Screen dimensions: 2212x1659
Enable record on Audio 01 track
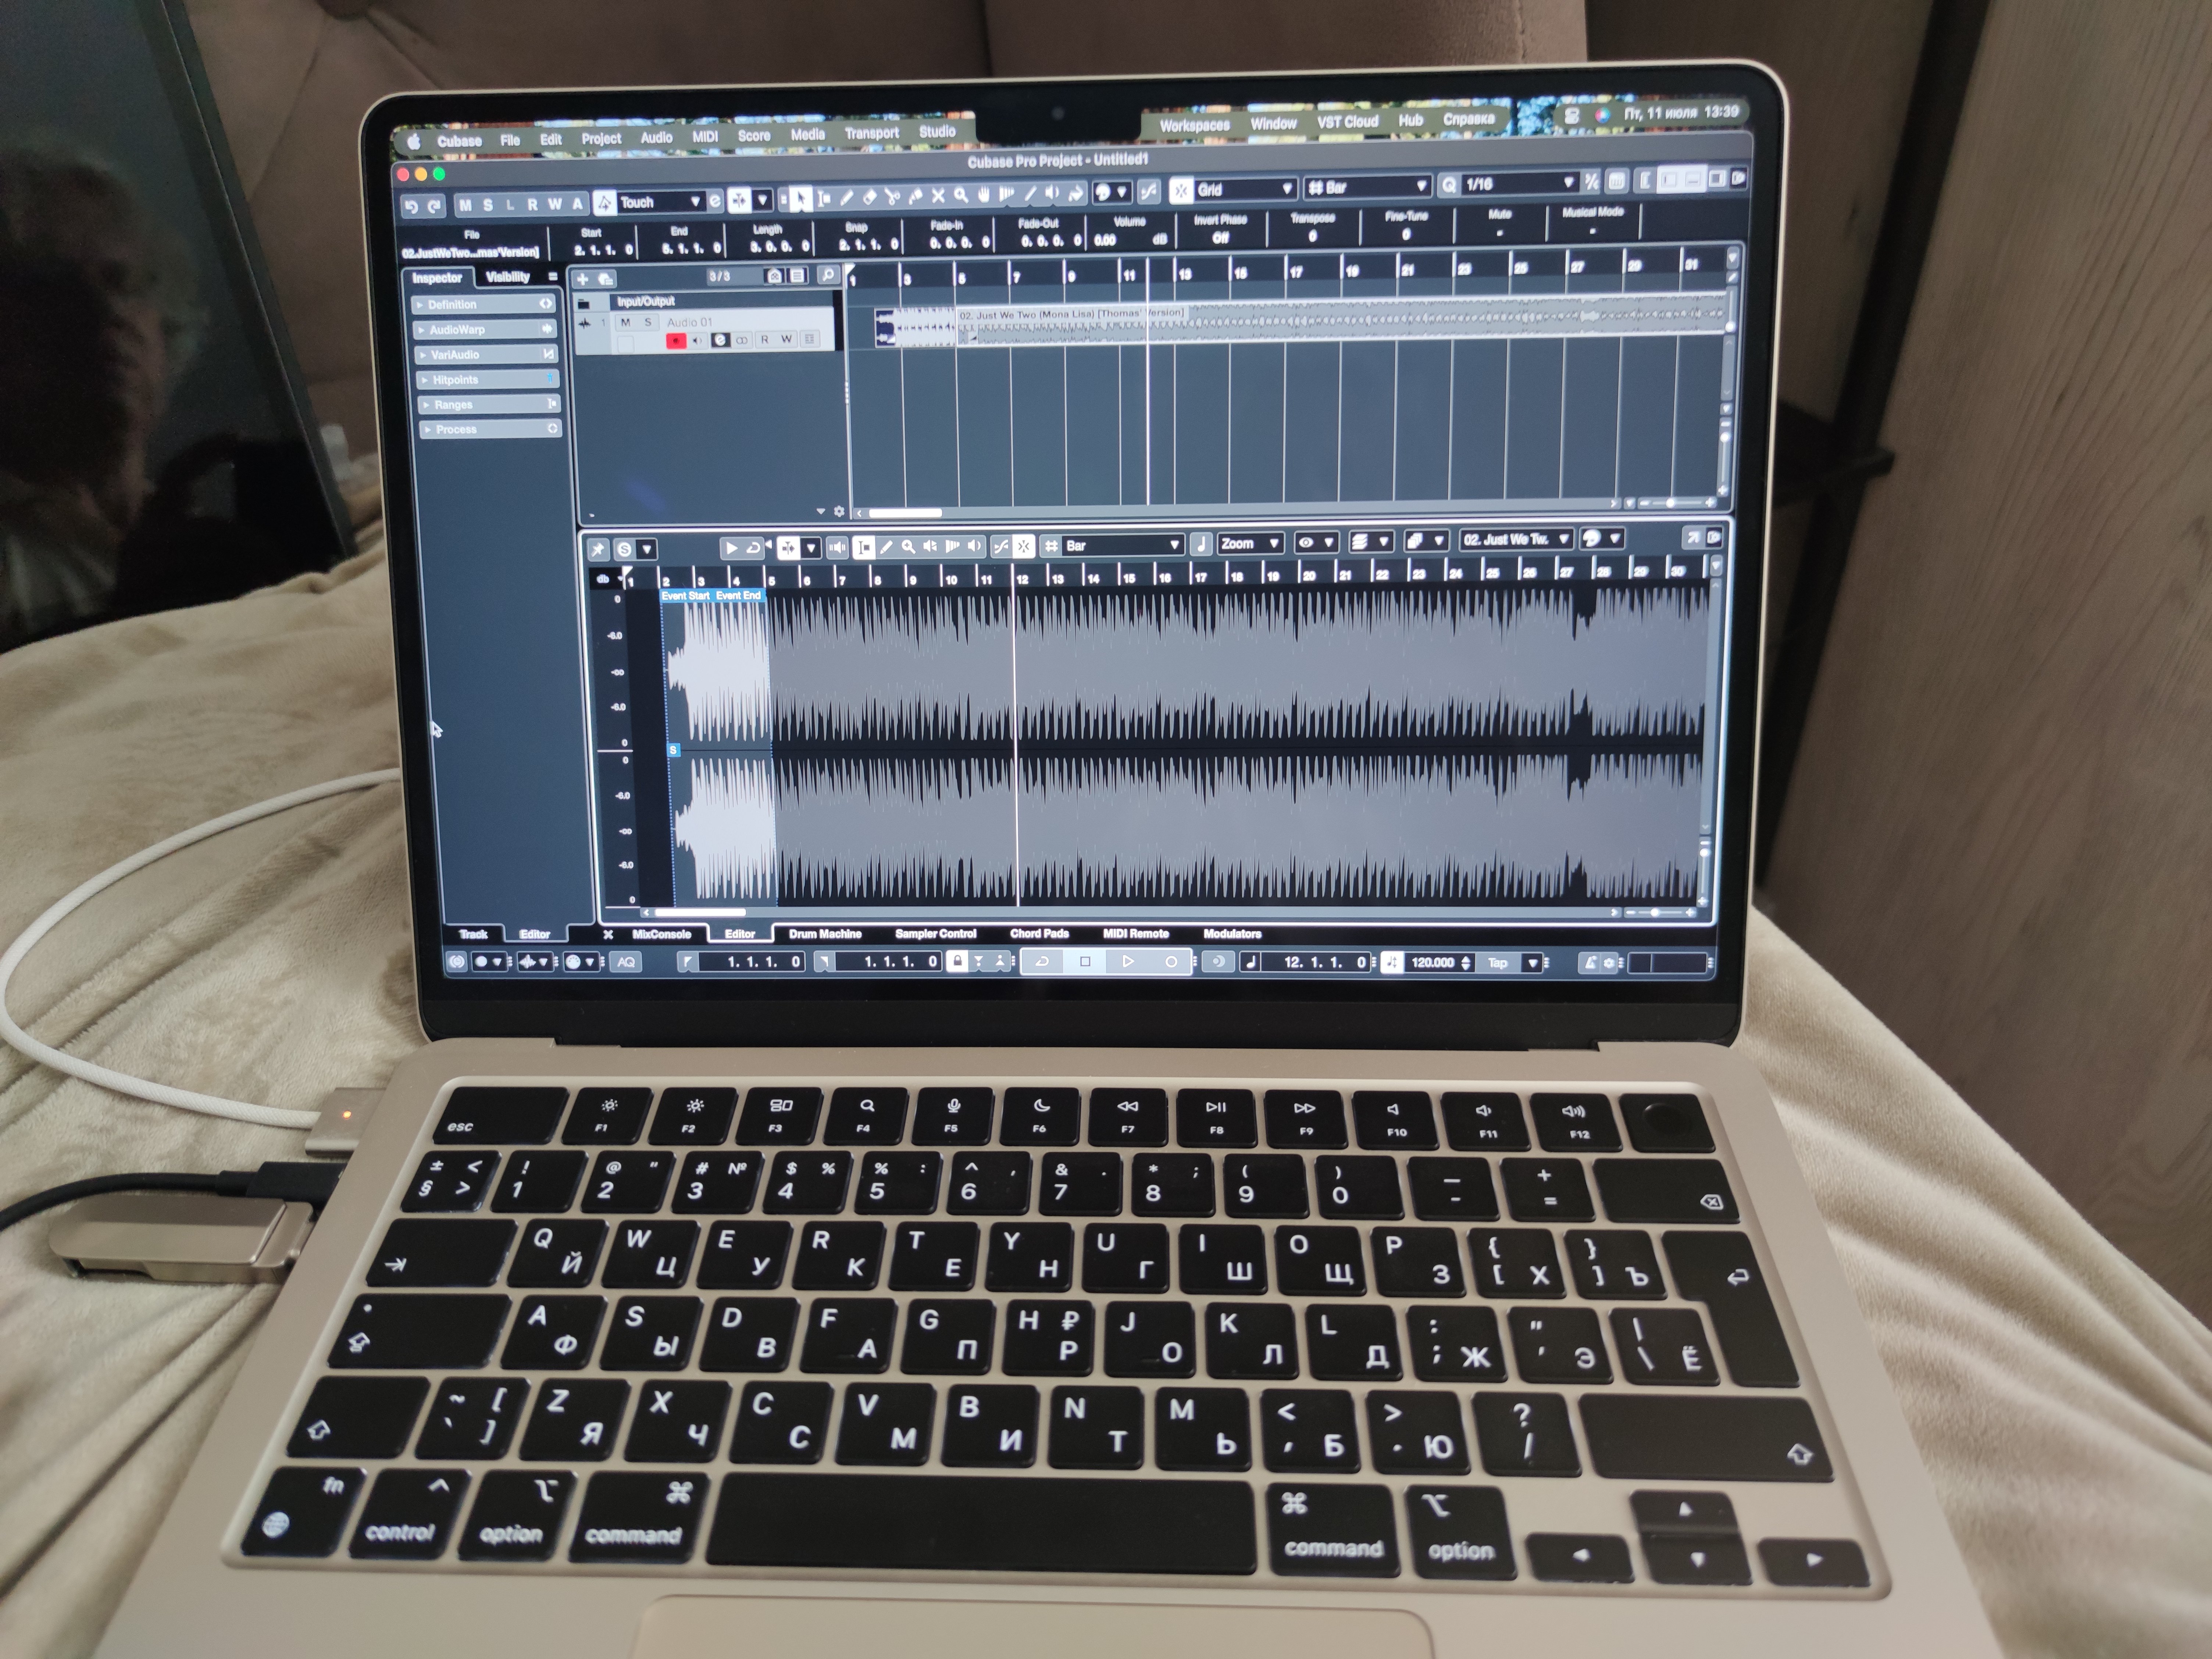[676, 341]
